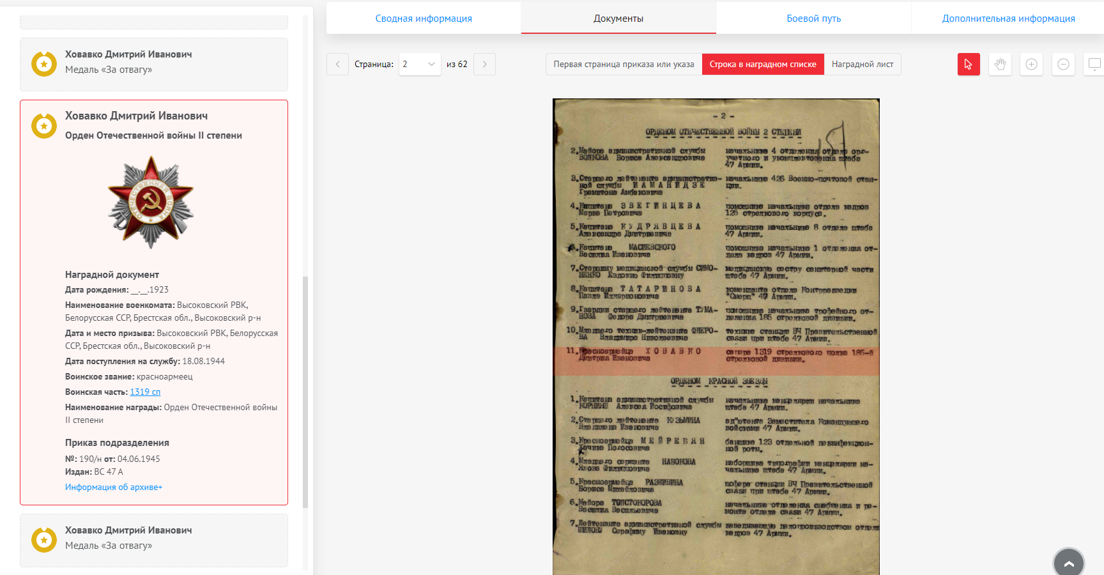The width and height of the screenshot is (1104, 575).
Task: Switch to 'Наградной лист' view
Action: click(x=862, y=64)
